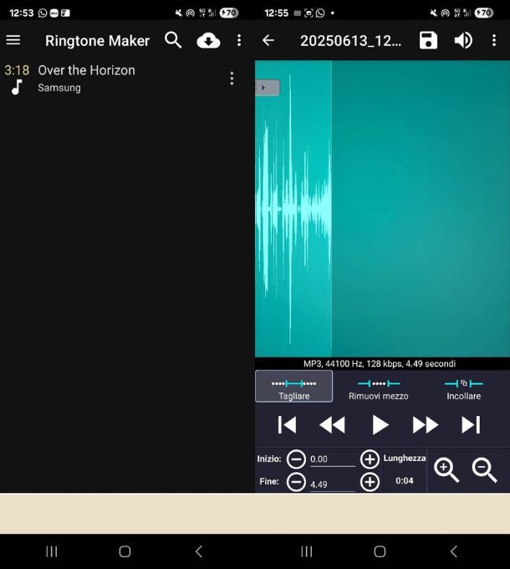Decrease the Inizio start time

296,459
